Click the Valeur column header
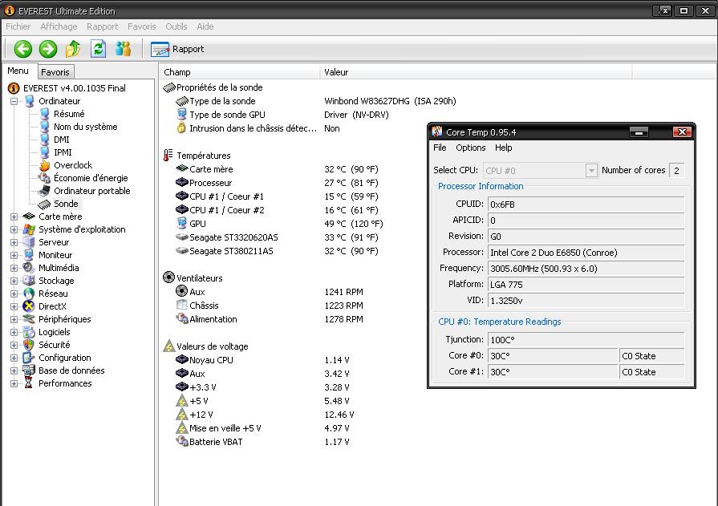 pos(336,72)
